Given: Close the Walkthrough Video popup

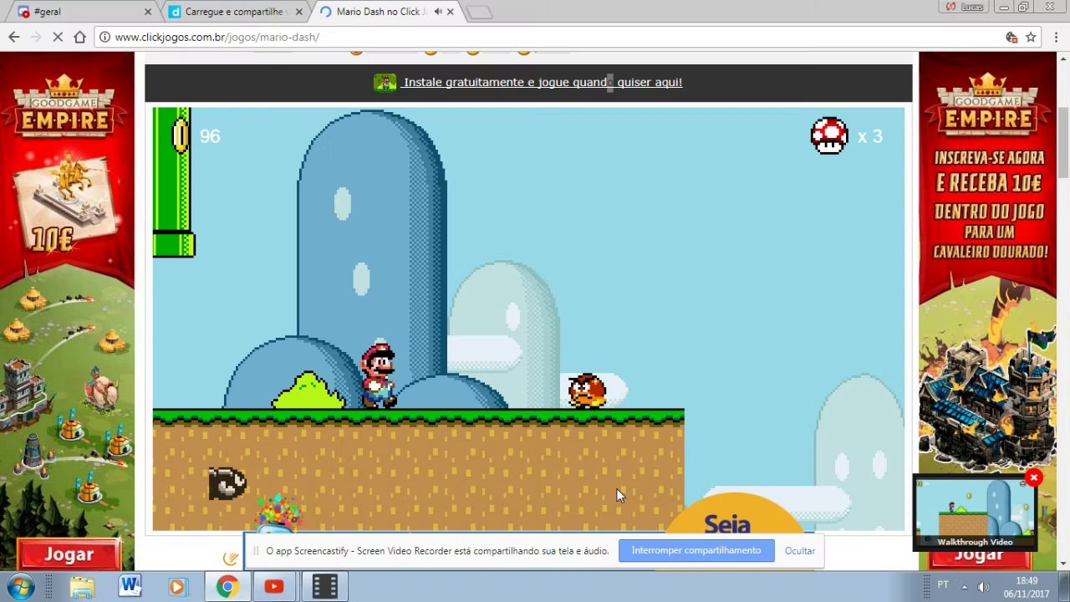Looking at the screenshot, I should pyautogui.click(x=1034, y=477).
